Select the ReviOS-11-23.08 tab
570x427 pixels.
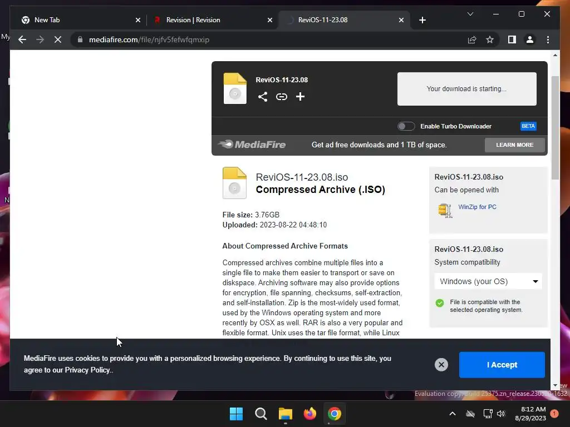(x=343, y=20)
